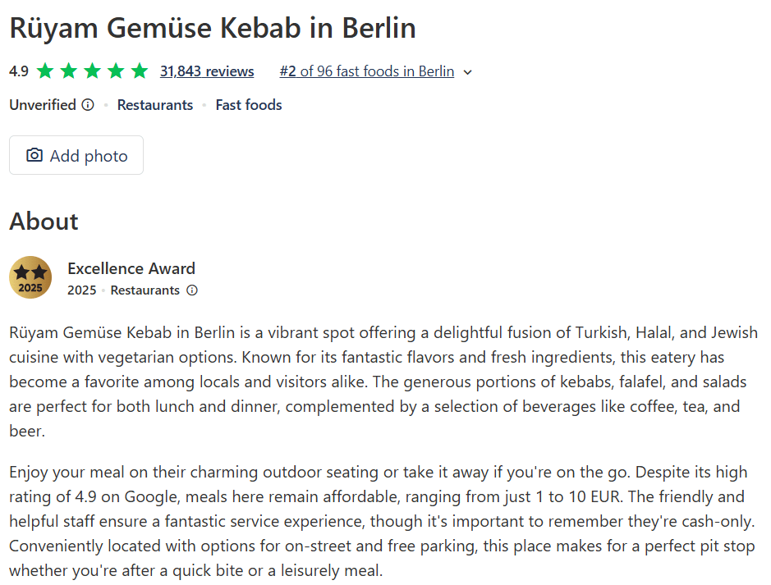Viewport: 771px width, 585px height.
Task: Click the first green rating star
Action: (x=44, y=71)
